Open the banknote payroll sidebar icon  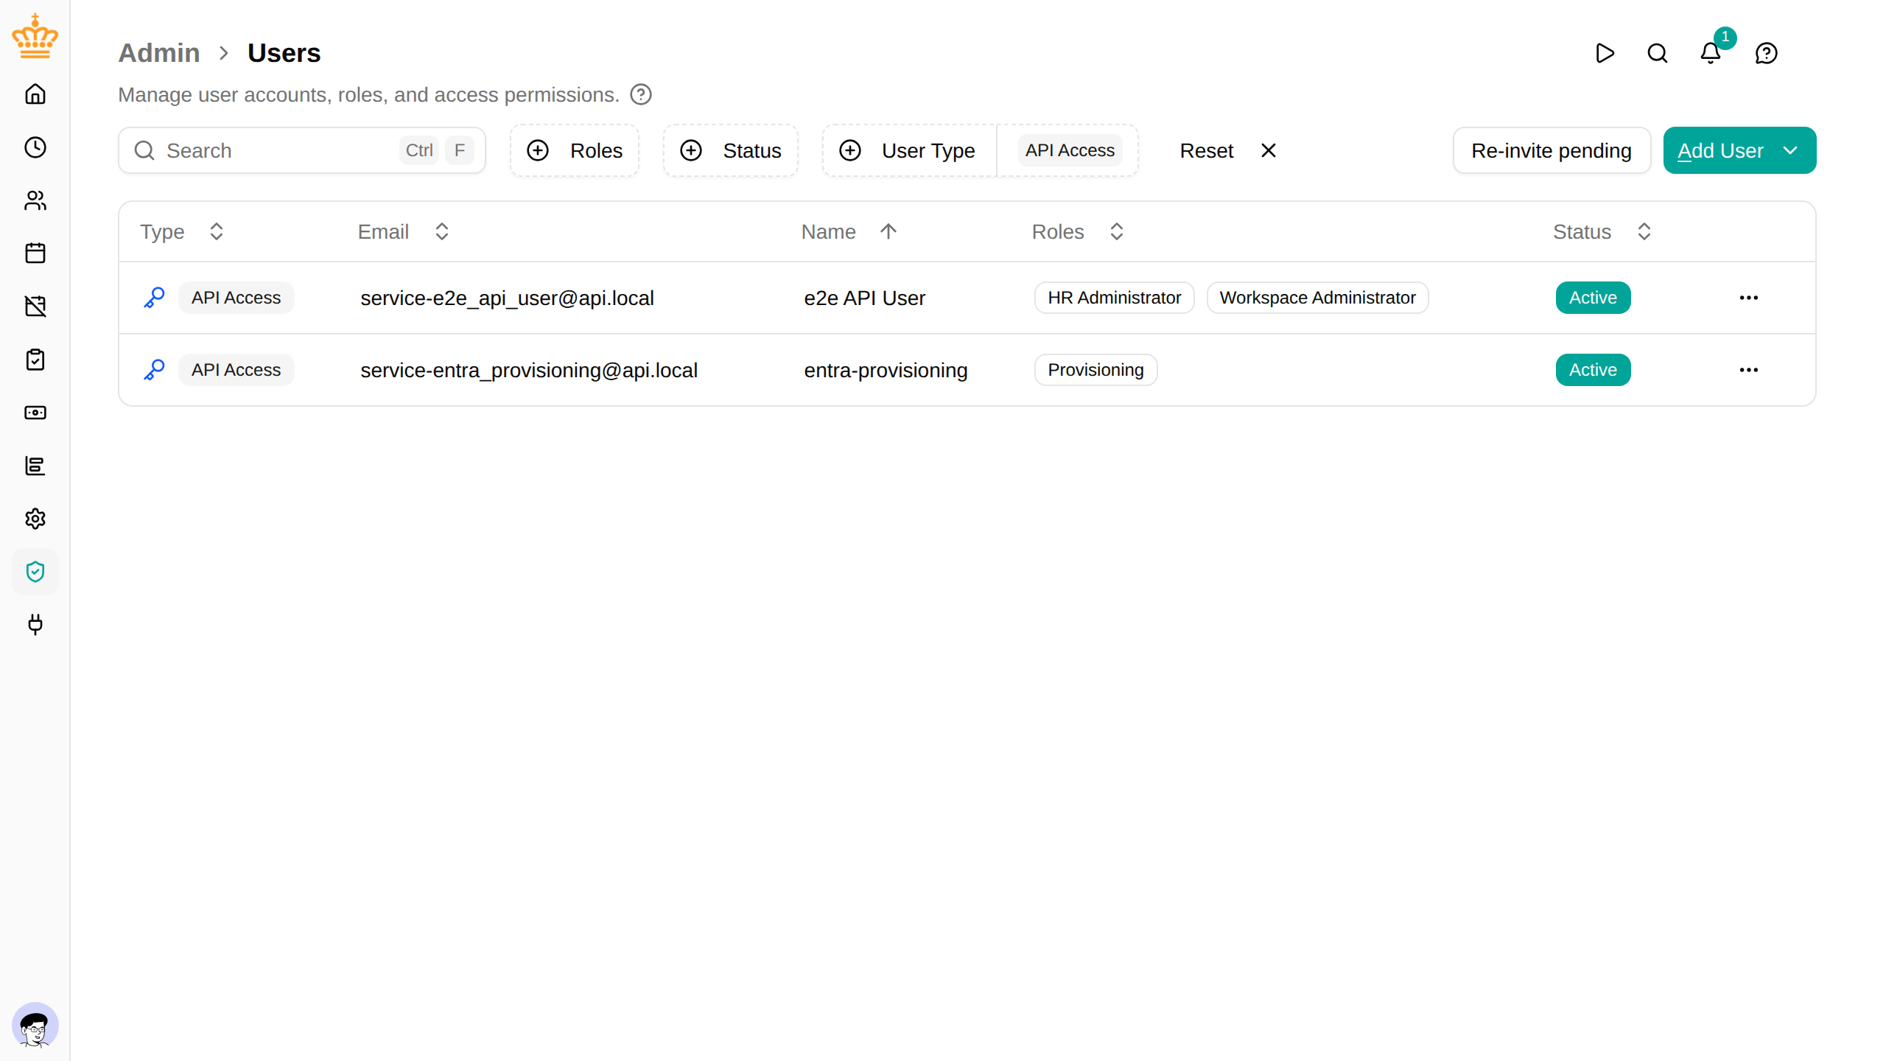pos(35,413)
